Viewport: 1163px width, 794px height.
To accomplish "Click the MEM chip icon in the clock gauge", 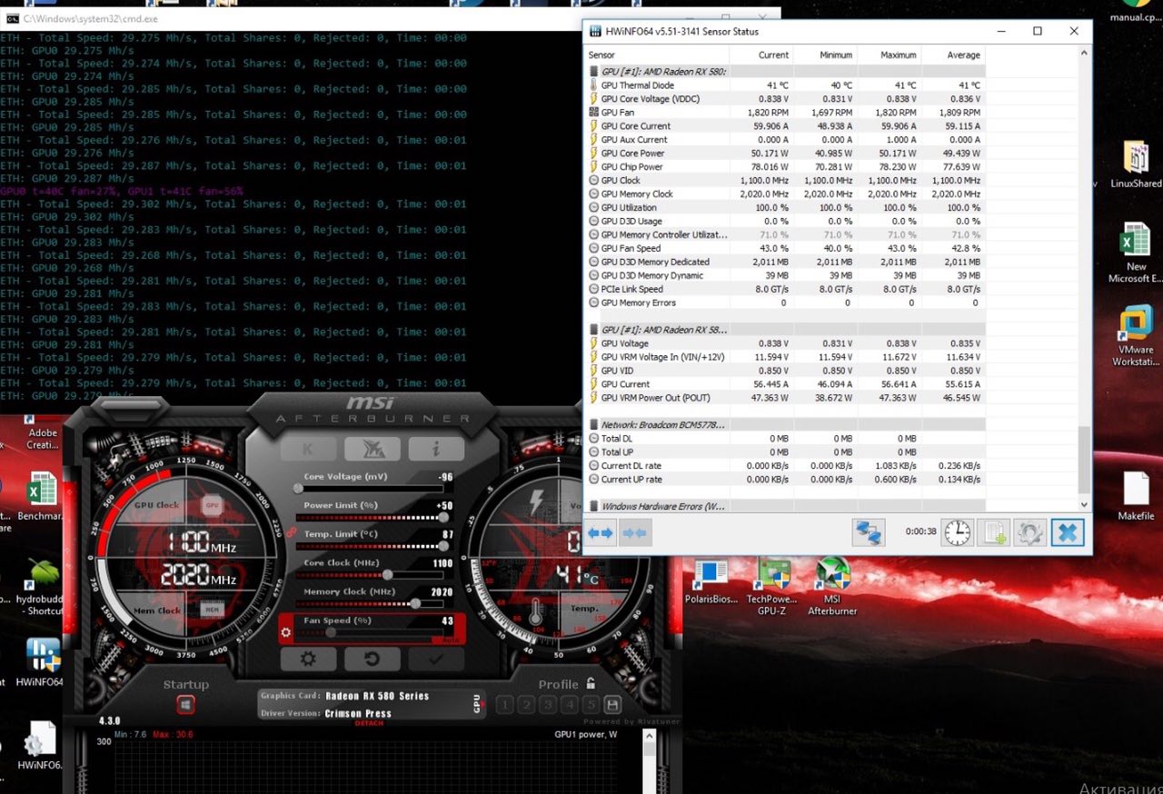I will coord(212,610).
